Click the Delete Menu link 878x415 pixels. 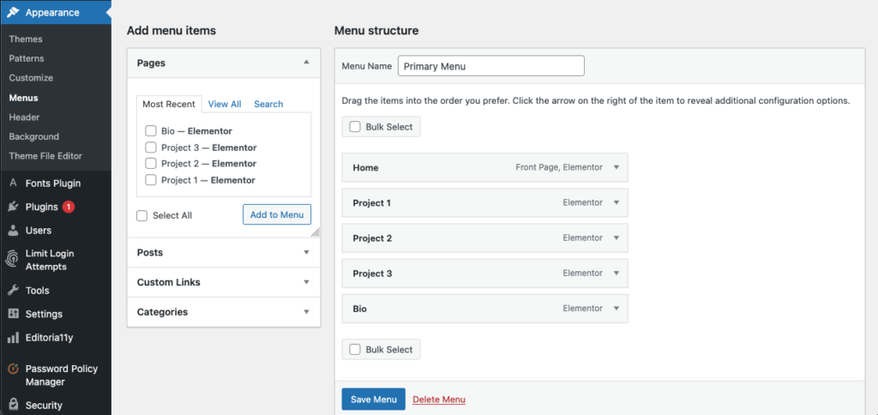pos(439,400)
